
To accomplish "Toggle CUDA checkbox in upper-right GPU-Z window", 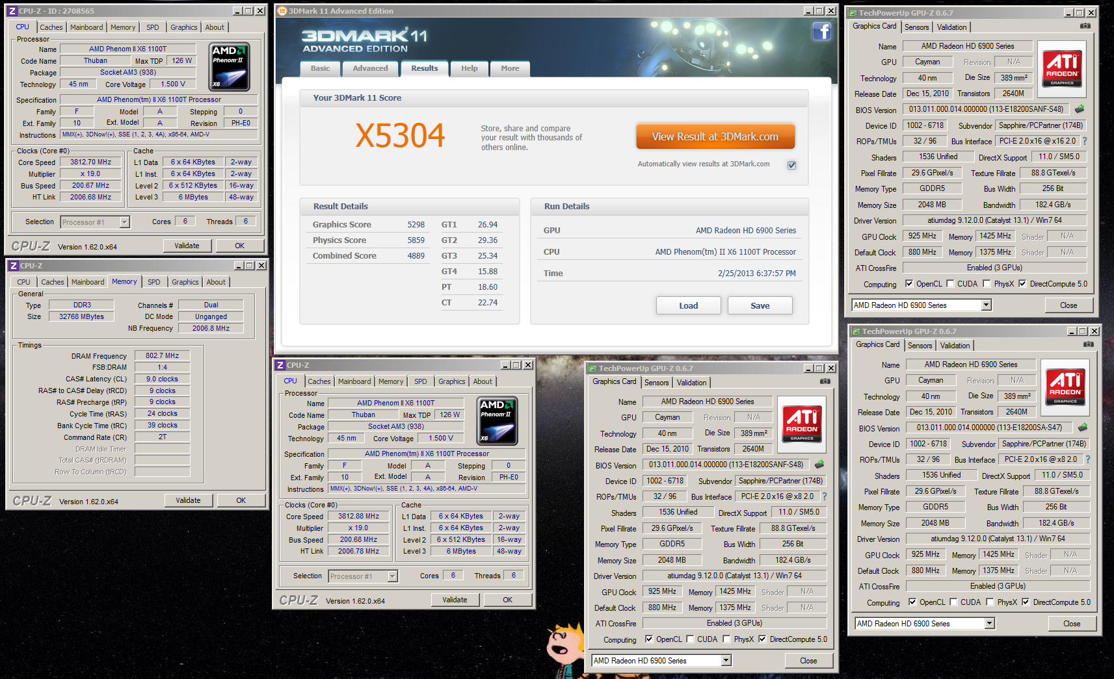I will tap(950, 284).
